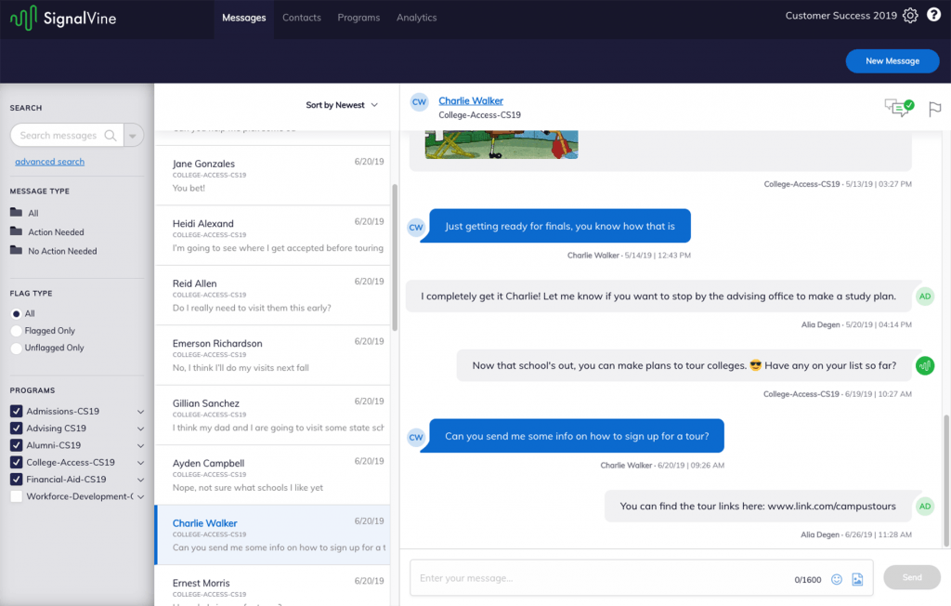Open the help question mark icon
This screenshot has width=951, height=606.
tap(933, 16)
